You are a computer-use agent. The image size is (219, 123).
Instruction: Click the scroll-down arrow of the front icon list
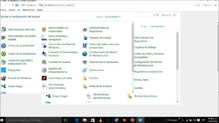tap(133, 92)
